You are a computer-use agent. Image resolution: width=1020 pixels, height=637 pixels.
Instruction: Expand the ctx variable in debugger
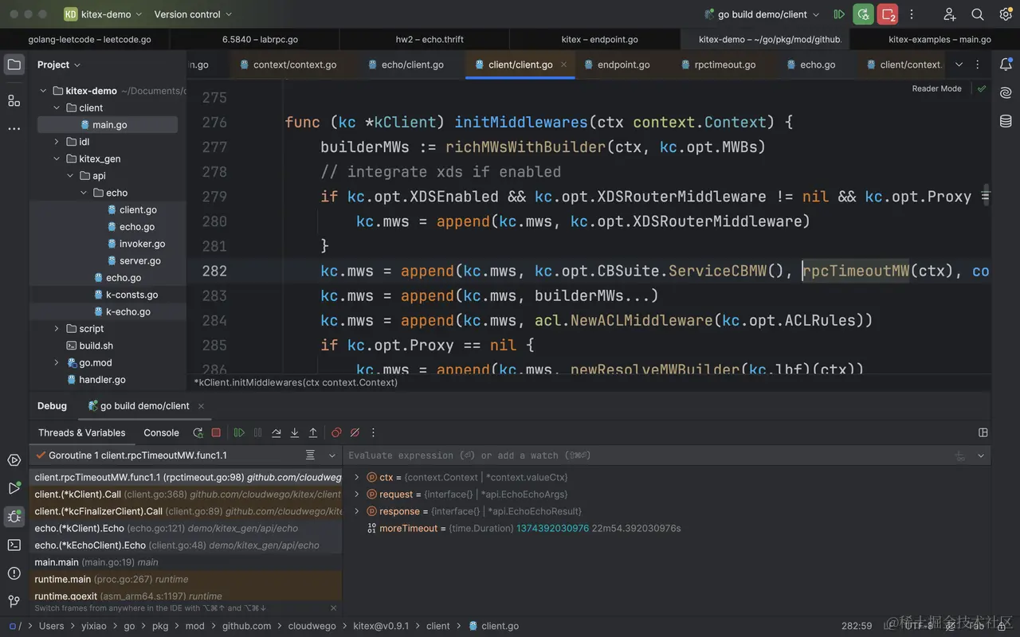tap(357, 478)
